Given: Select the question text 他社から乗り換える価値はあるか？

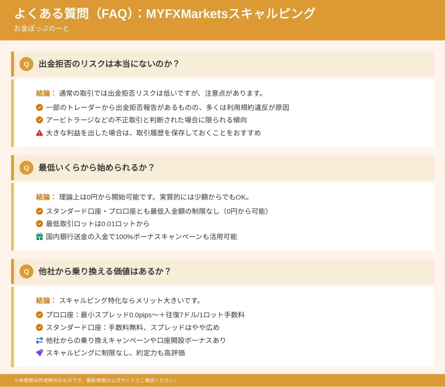Looking at the screenshot, I should click(105, 271).
